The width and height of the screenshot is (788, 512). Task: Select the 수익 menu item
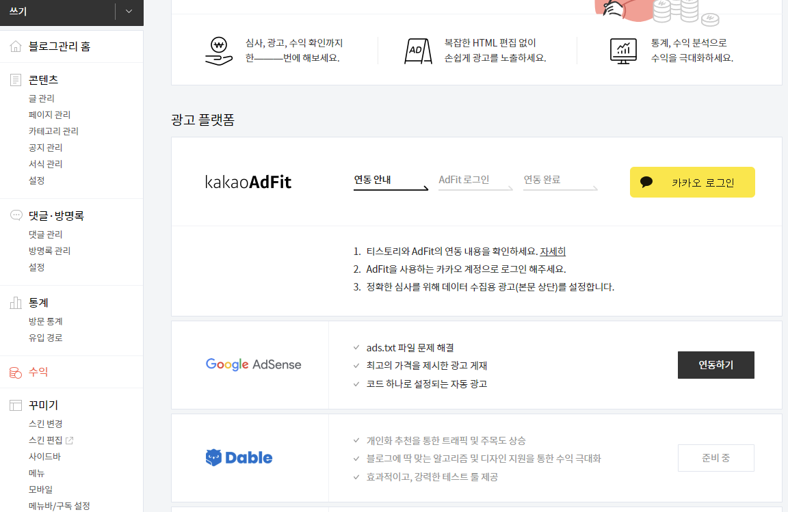[x=38, y=372]
